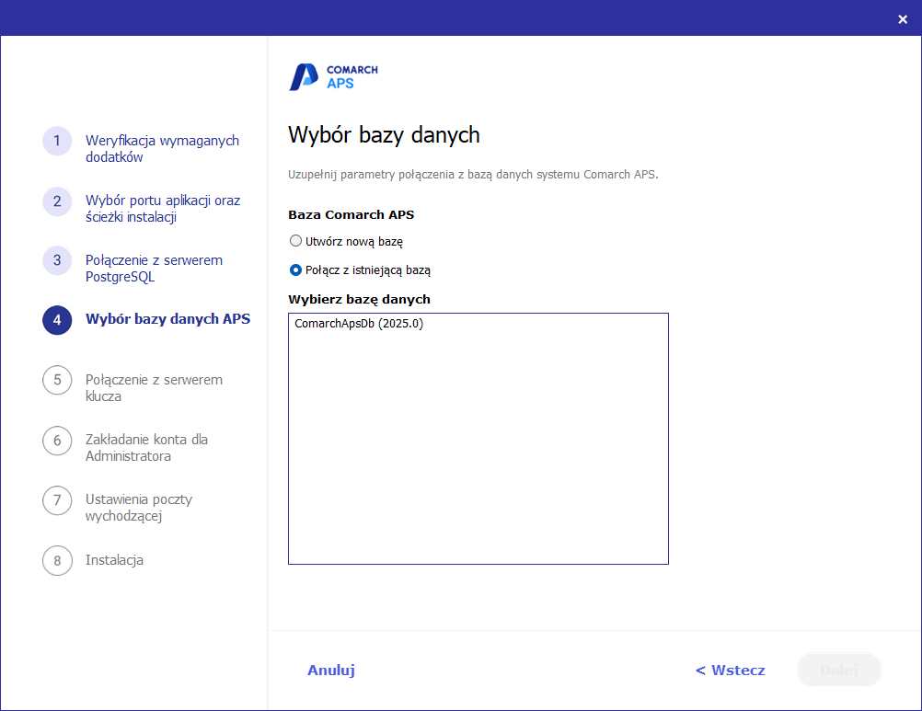Click the disabled Dalej button
This screenshot has height=711, width=922.
[x=838, y=670]
